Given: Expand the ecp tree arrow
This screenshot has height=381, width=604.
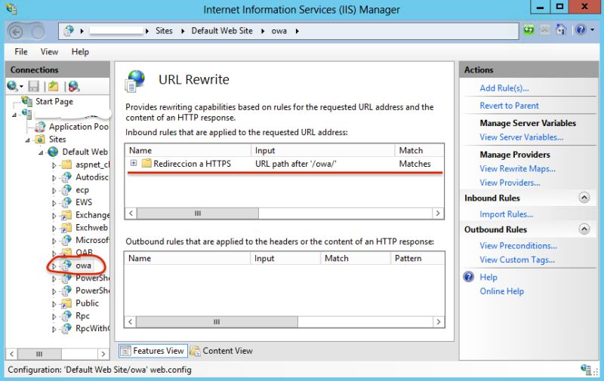Looking at the screenshot, I should pos(54,190).
